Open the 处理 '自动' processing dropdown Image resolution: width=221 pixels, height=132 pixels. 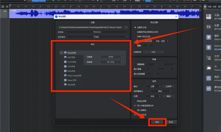(153, 96)
